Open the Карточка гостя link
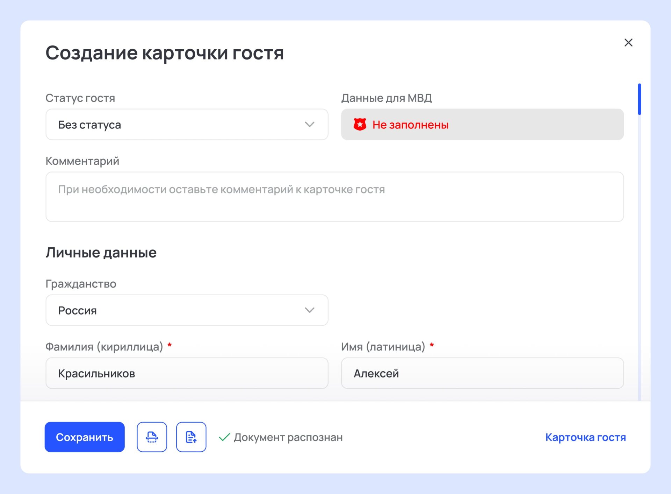The height and width of the screenshot is (494, 671). tap(585, 437)
